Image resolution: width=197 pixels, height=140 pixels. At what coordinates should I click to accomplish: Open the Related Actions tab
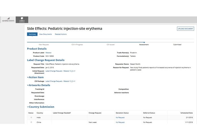pos(61,34)
